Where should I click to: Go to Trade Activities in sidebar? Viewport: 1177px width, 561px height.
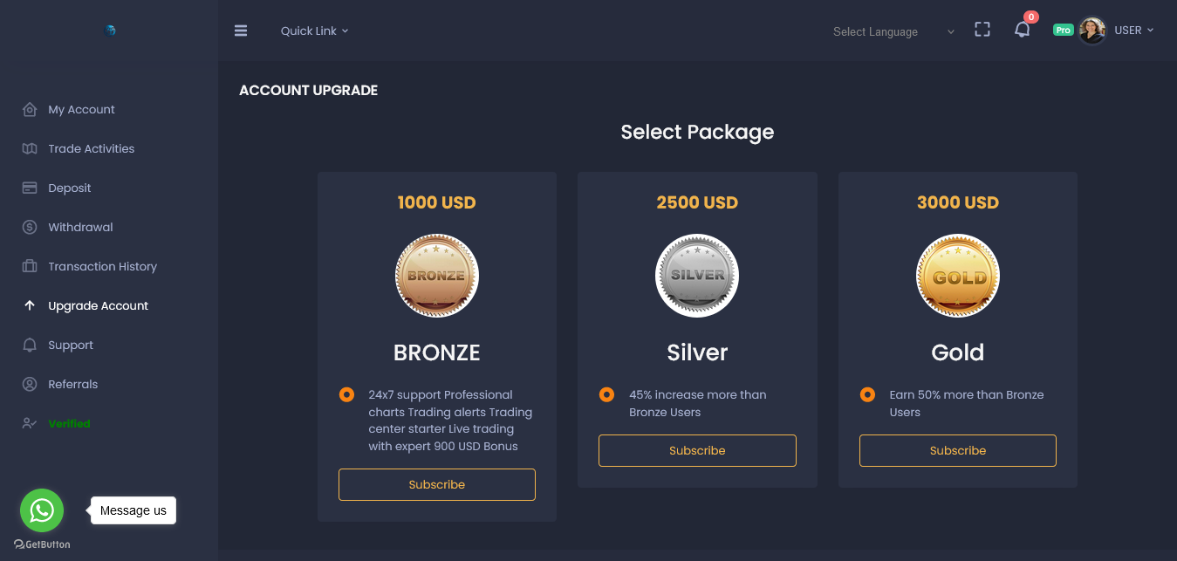pos(92,148)
